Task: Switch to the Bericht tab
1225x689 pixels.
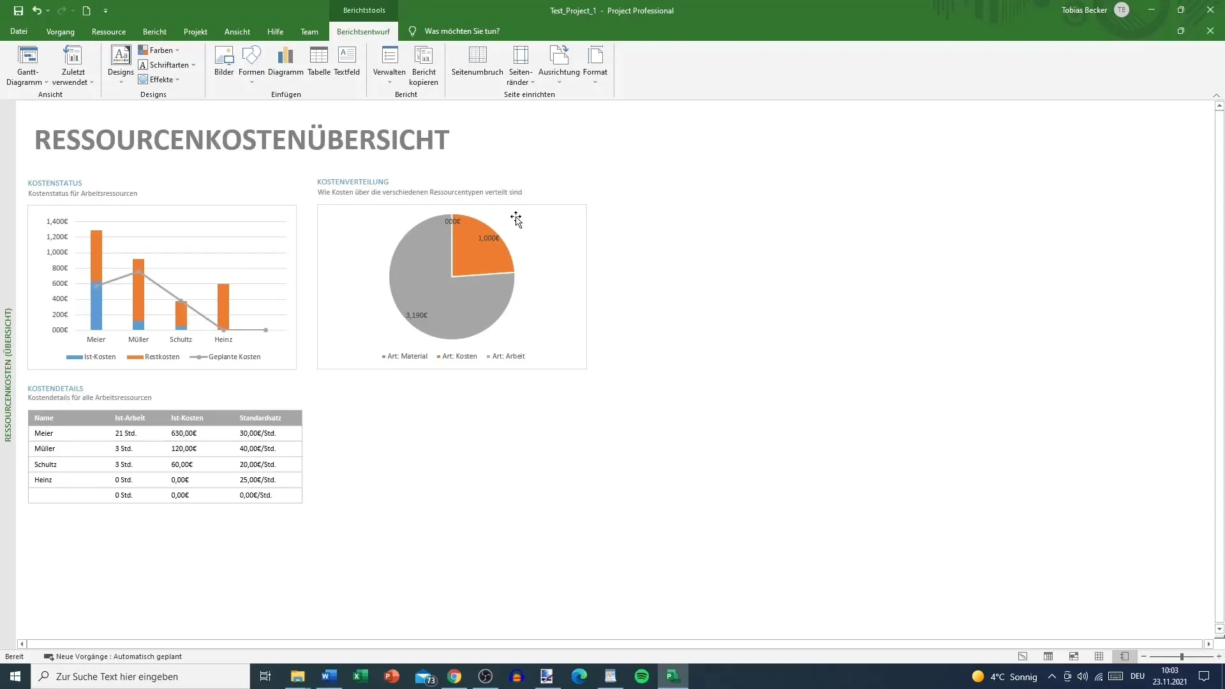Action: point(154,31)
